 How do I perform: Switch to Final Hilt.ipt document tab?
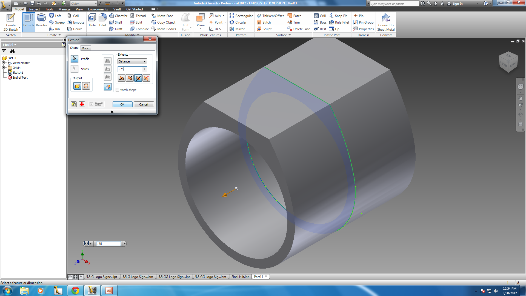click(240, 277)
